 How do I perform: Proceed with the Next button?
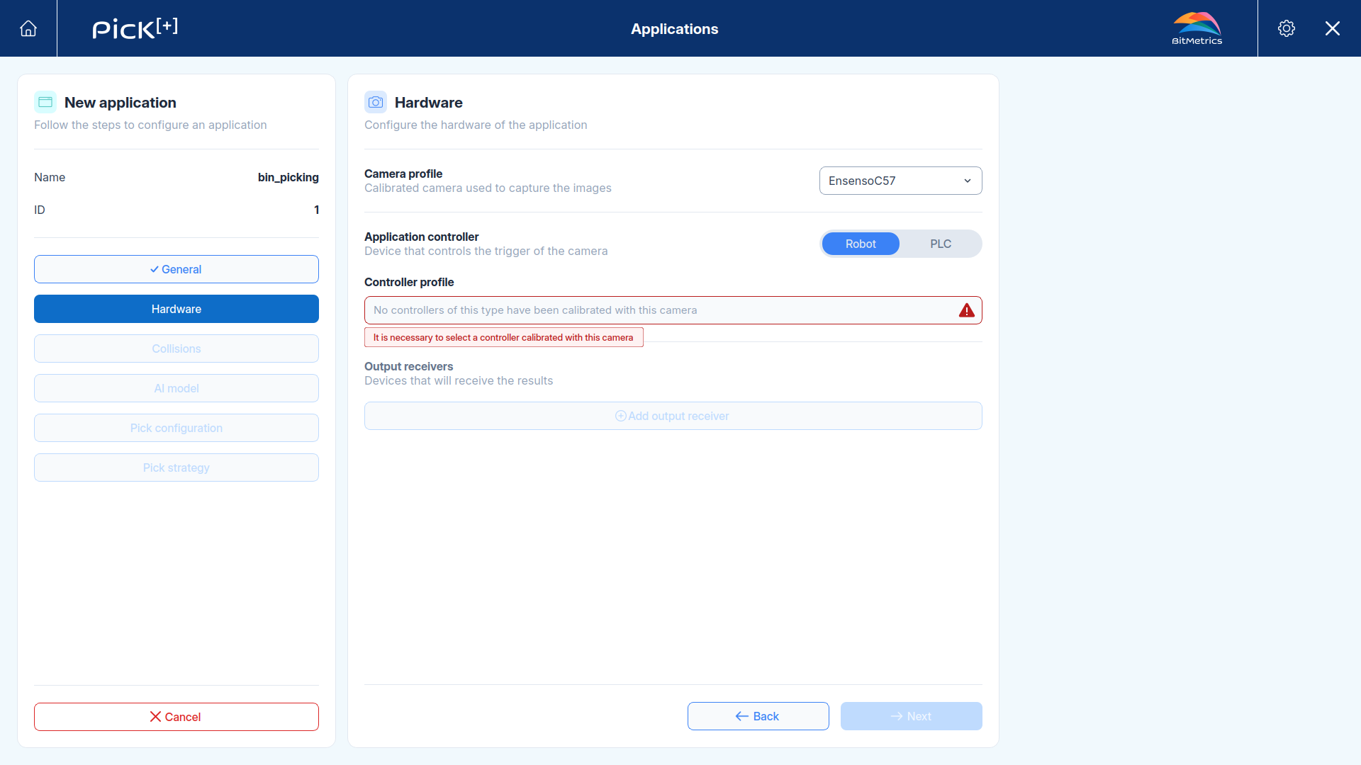[x=912, y=716]
